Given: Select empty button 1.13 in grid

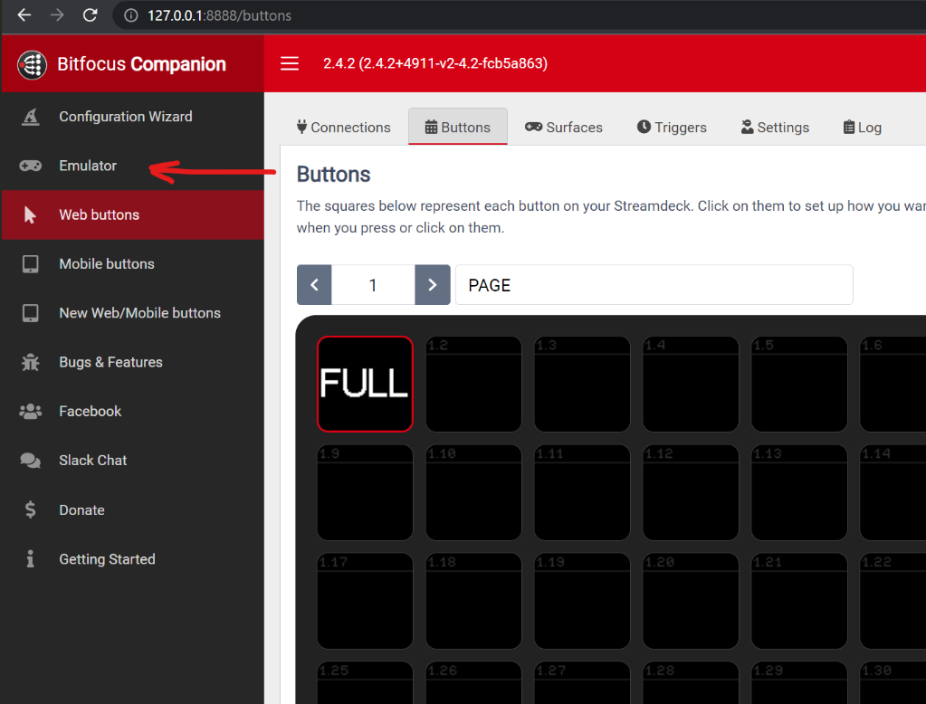Looking at the screenshot, I should click(x=799, y=492).
